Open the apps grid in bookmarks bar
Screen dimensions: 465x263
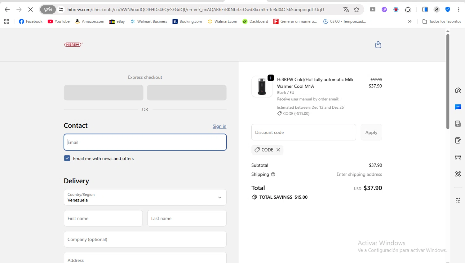[7, 21]
